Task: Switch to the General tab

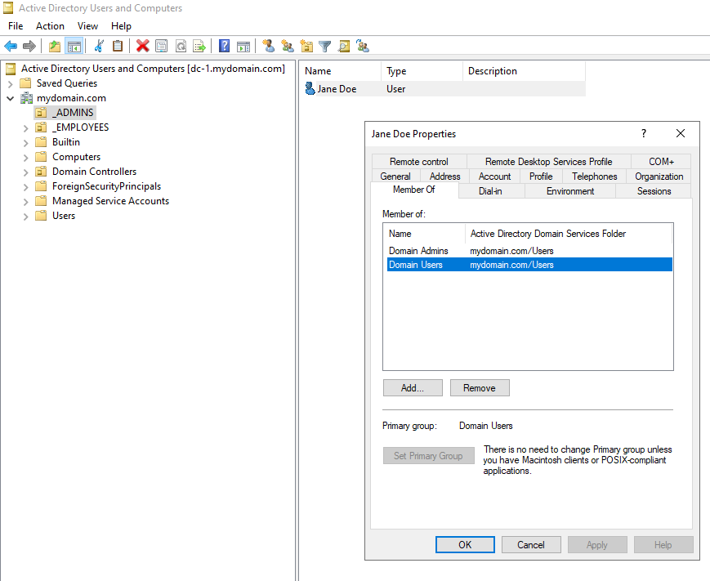Action: pos(395,177)
